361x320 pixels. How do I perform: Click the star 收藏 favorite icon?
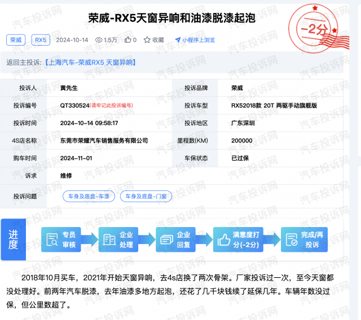147,40
